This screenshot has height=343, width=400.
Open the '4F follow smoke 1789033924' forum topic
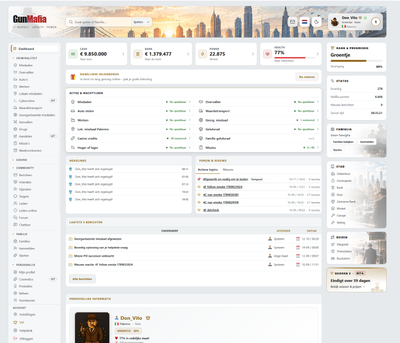222,187
